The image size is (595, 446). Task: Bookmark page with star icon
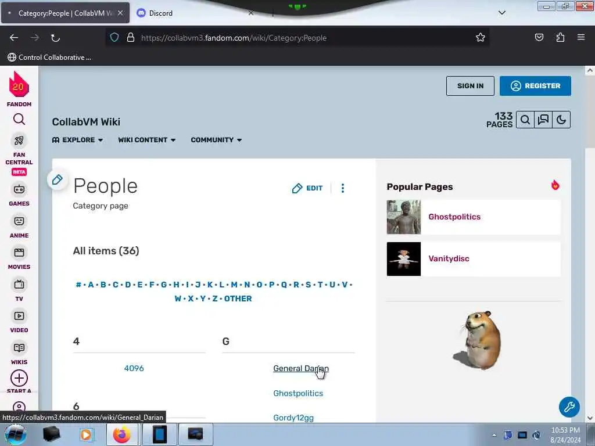481,38
